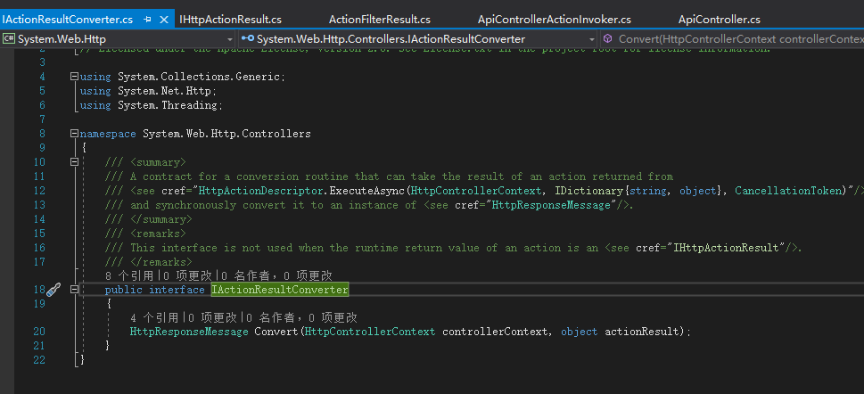864x394 pixels.
Task: Open the '4 个引用' CodeLens link
Action: pos(156,318)
